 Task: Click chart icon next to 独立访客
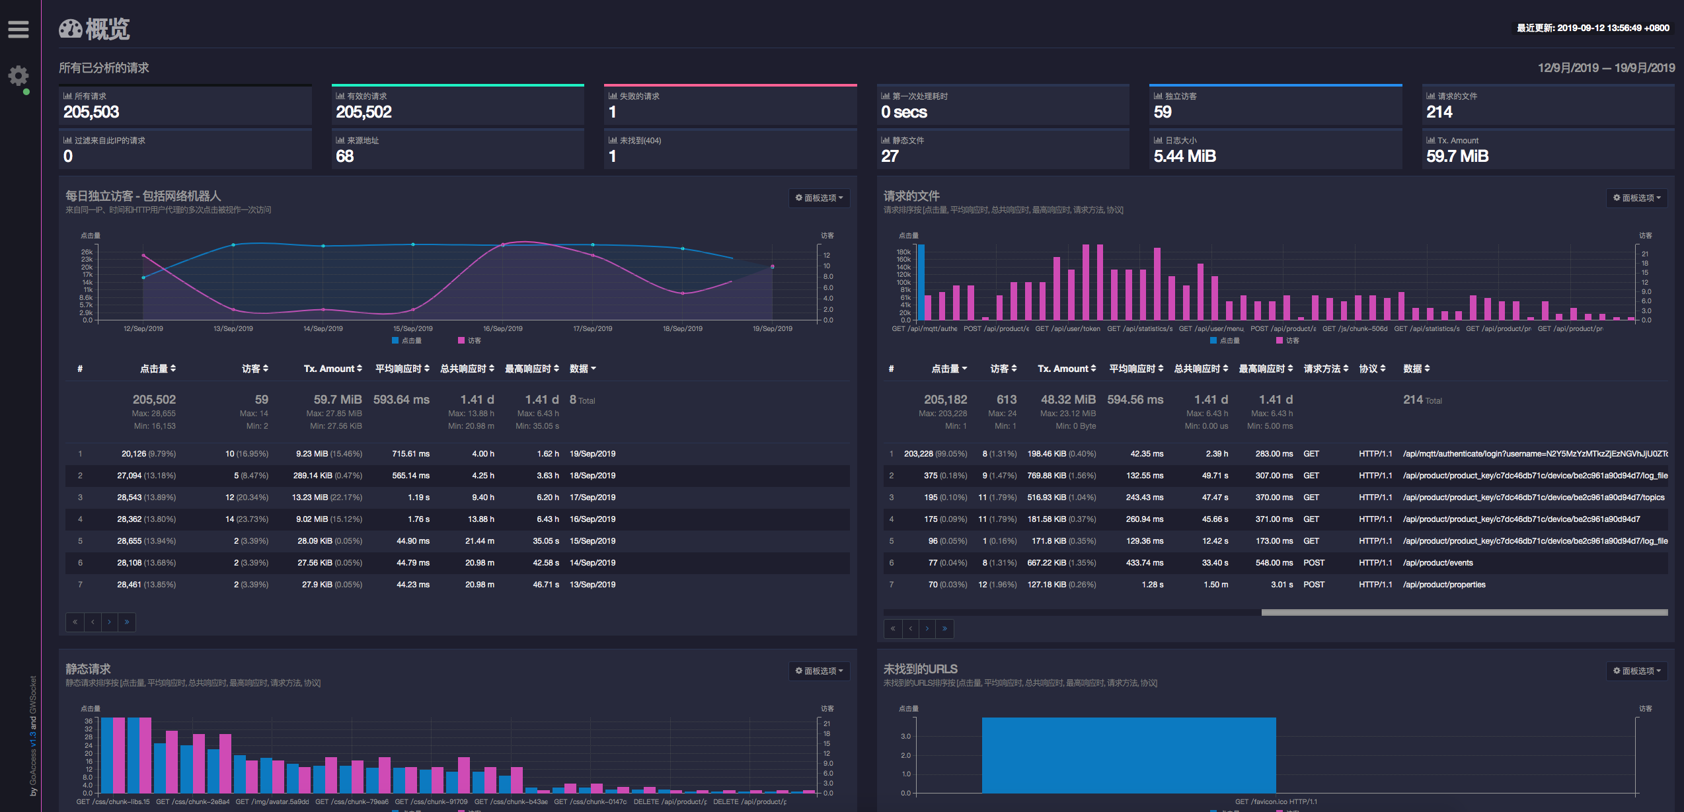pos(1158,96)
